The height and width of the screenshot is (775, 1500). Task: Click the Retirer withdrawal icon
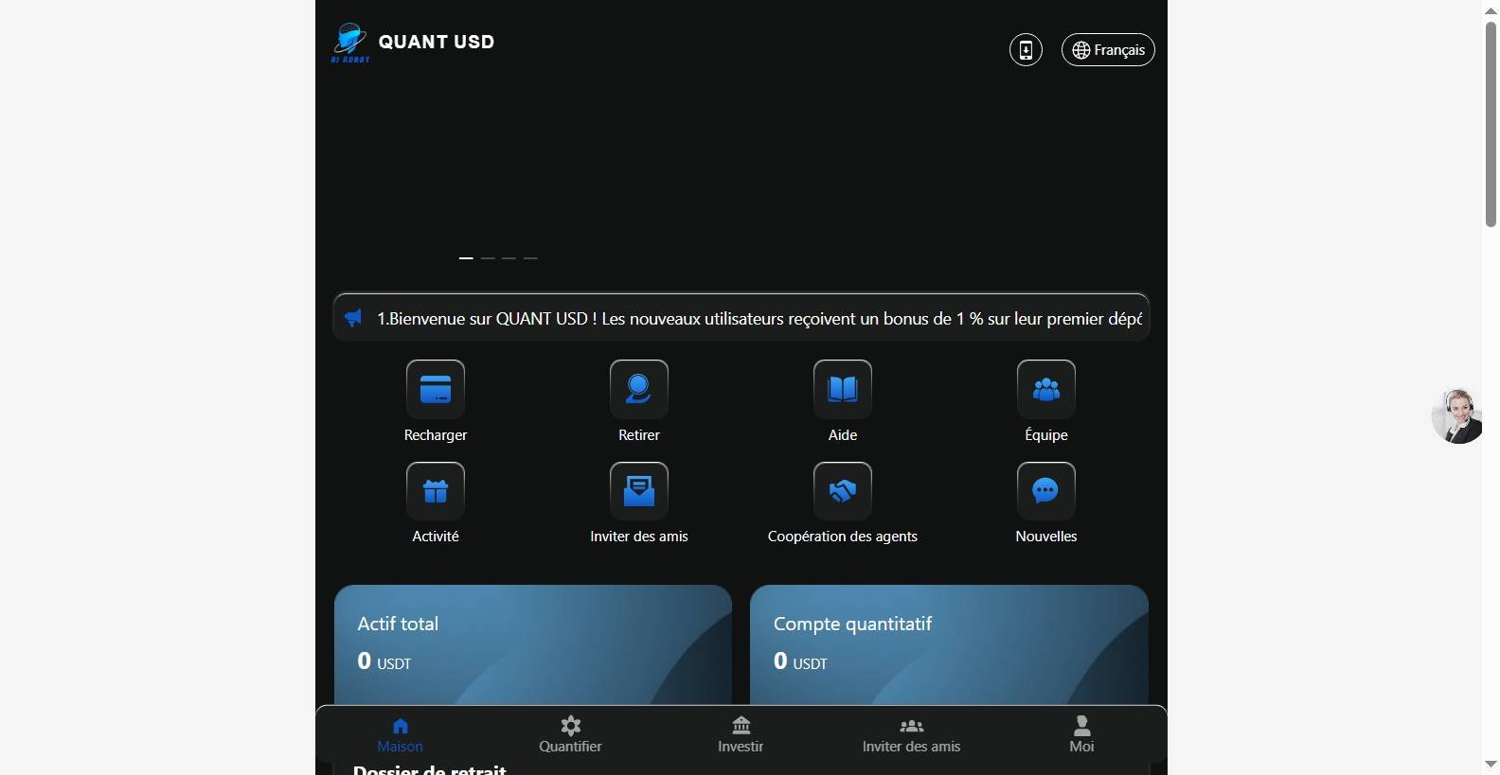click(639, 389)
